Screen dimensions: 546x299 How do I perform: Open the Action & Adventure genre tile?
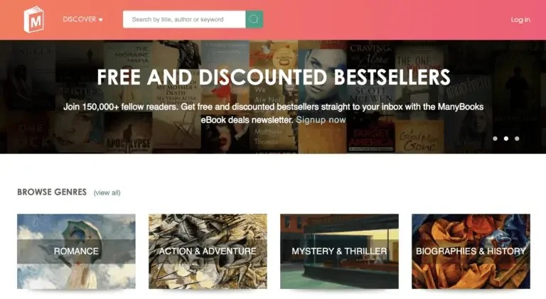[208, 251]
